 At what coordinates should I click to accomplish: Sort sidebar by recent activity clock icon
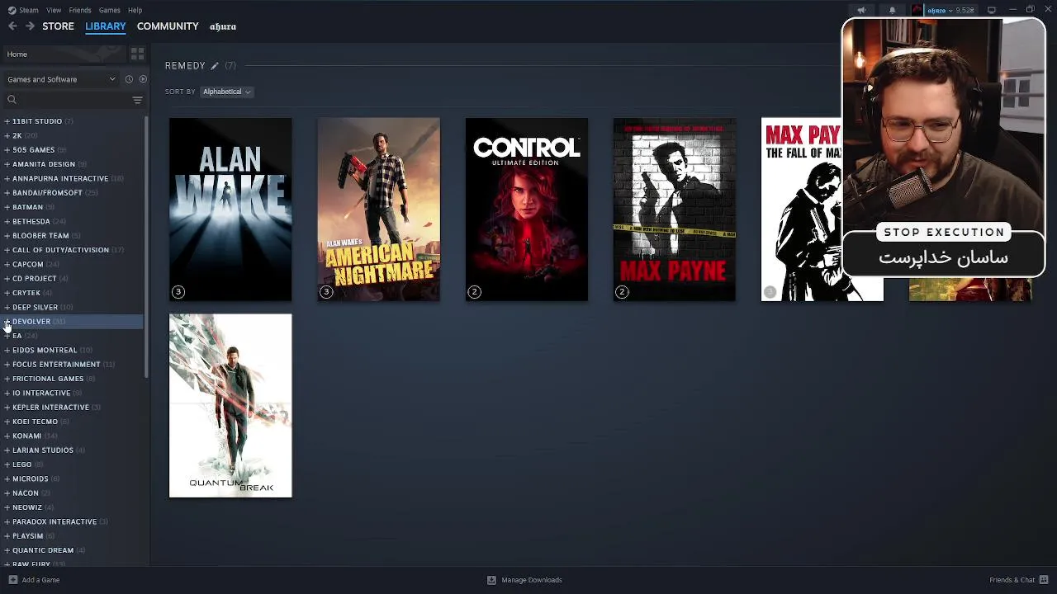(129, 79)
